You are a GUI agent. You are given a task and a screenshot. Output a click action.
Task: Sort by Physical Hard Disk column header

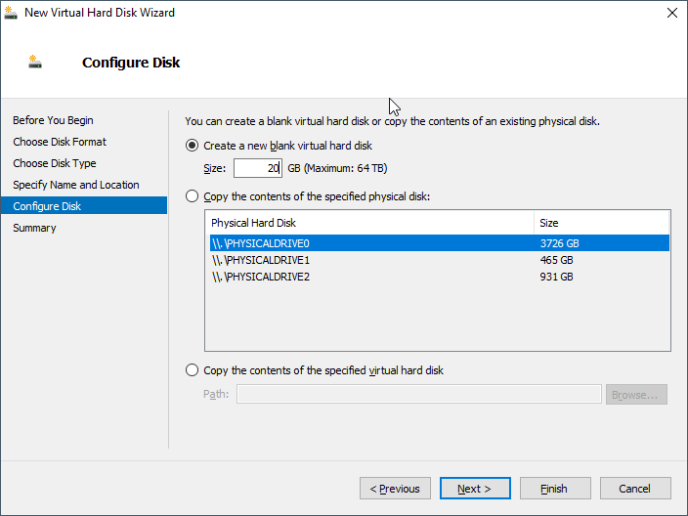pos(369,223)
